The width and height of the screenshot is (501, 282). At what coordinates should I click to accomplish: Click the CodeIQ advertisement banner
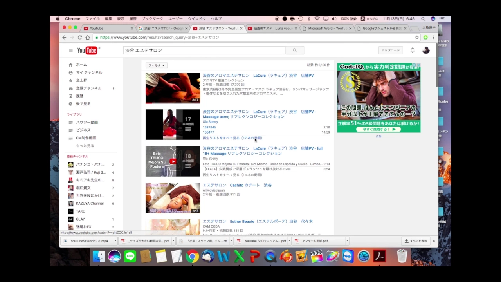click(378, 98)
